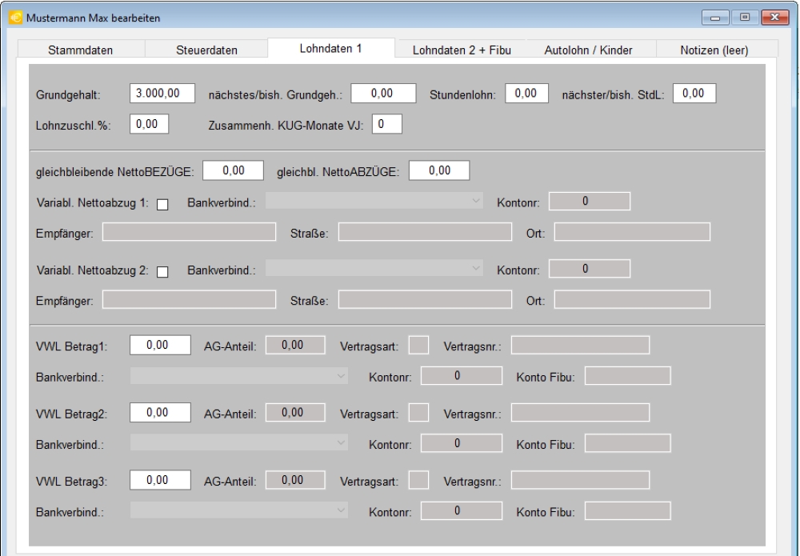Expand Bankverbind. dropdown under VWL Betrag1
This screenshot has width=800, height=556.
[238, 376]
